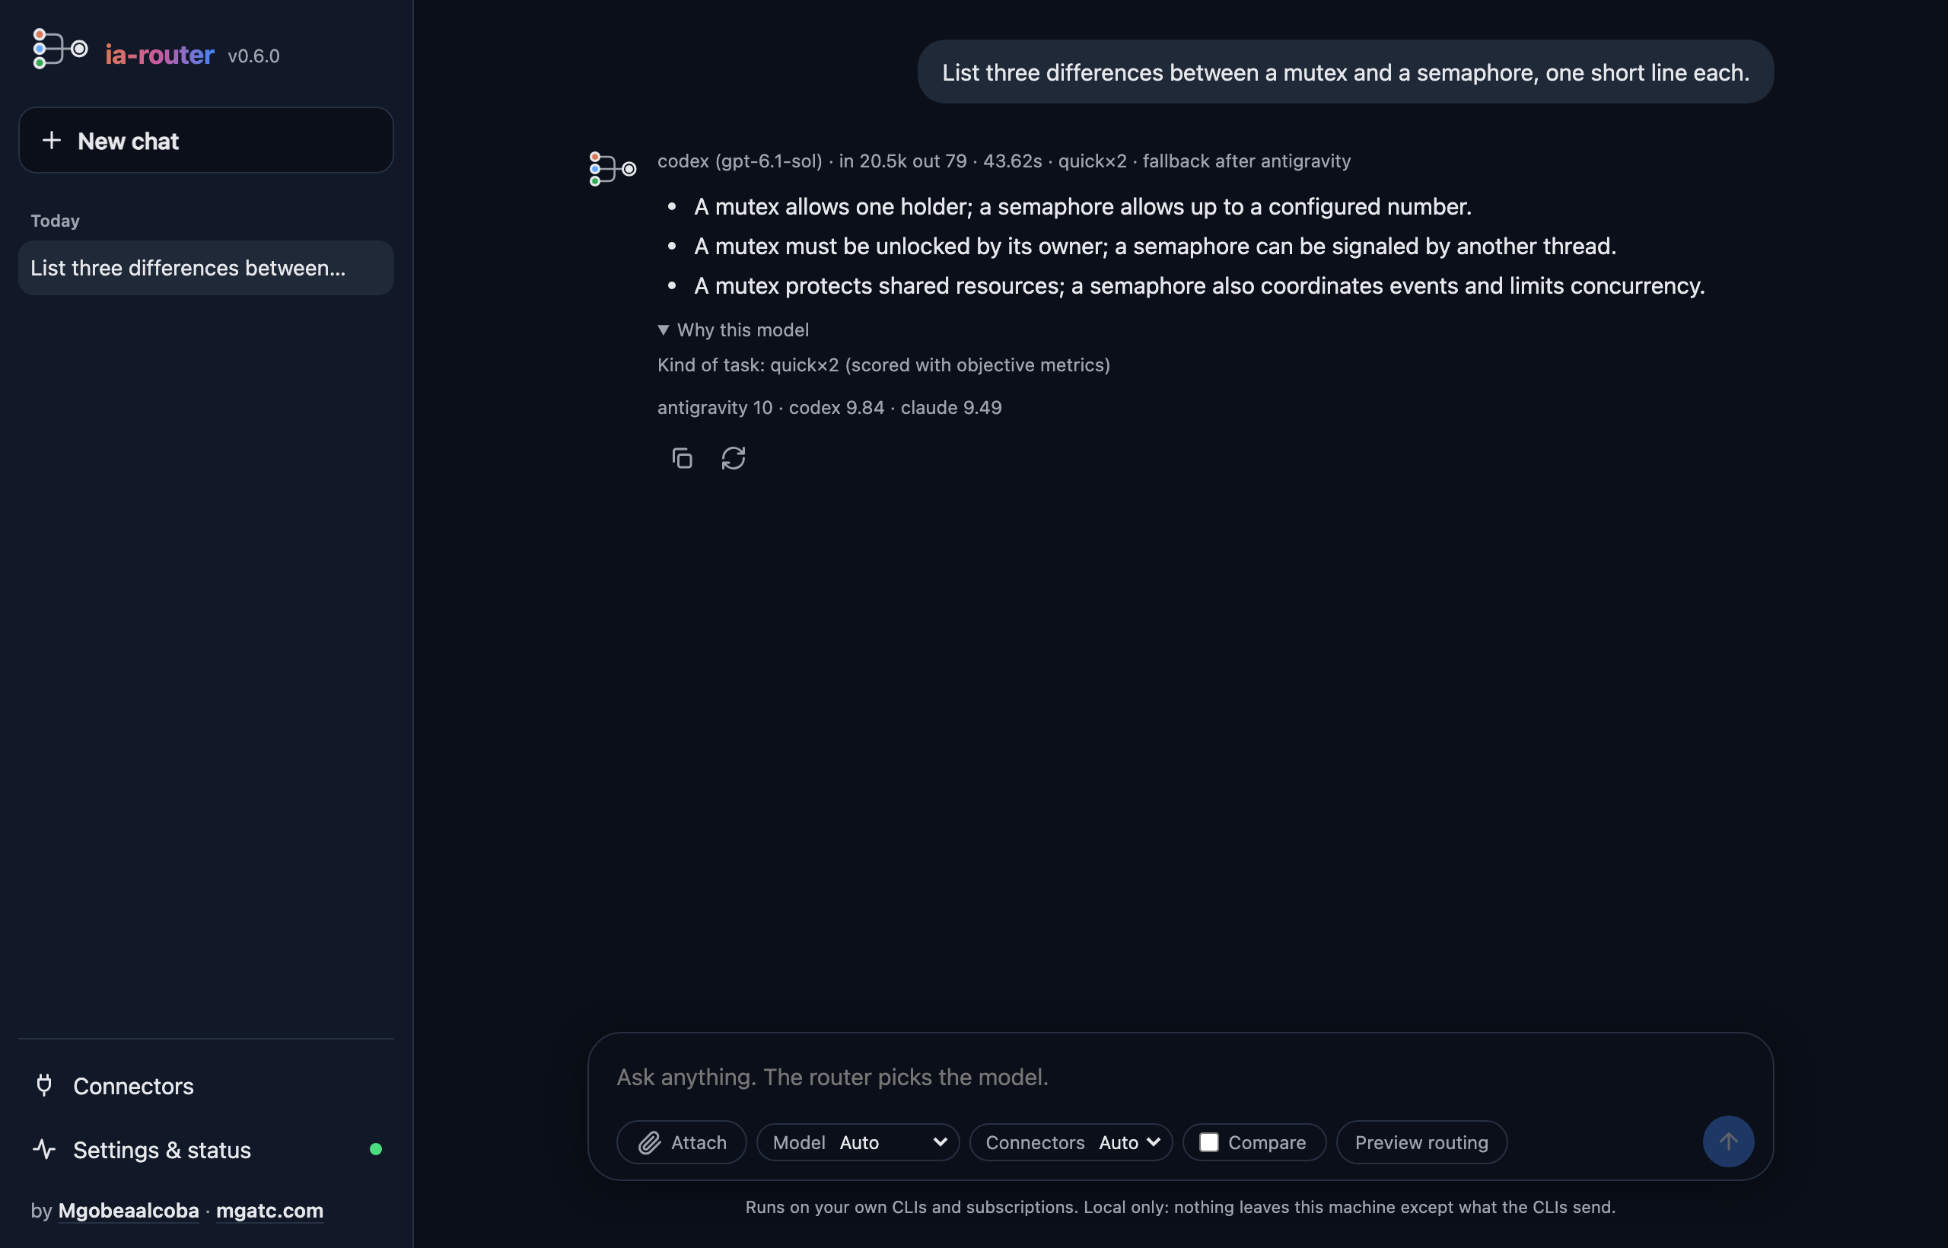Click the green status dot indicator
The width and height of the screenshot is (1948, 1248).
point(376,1149)
